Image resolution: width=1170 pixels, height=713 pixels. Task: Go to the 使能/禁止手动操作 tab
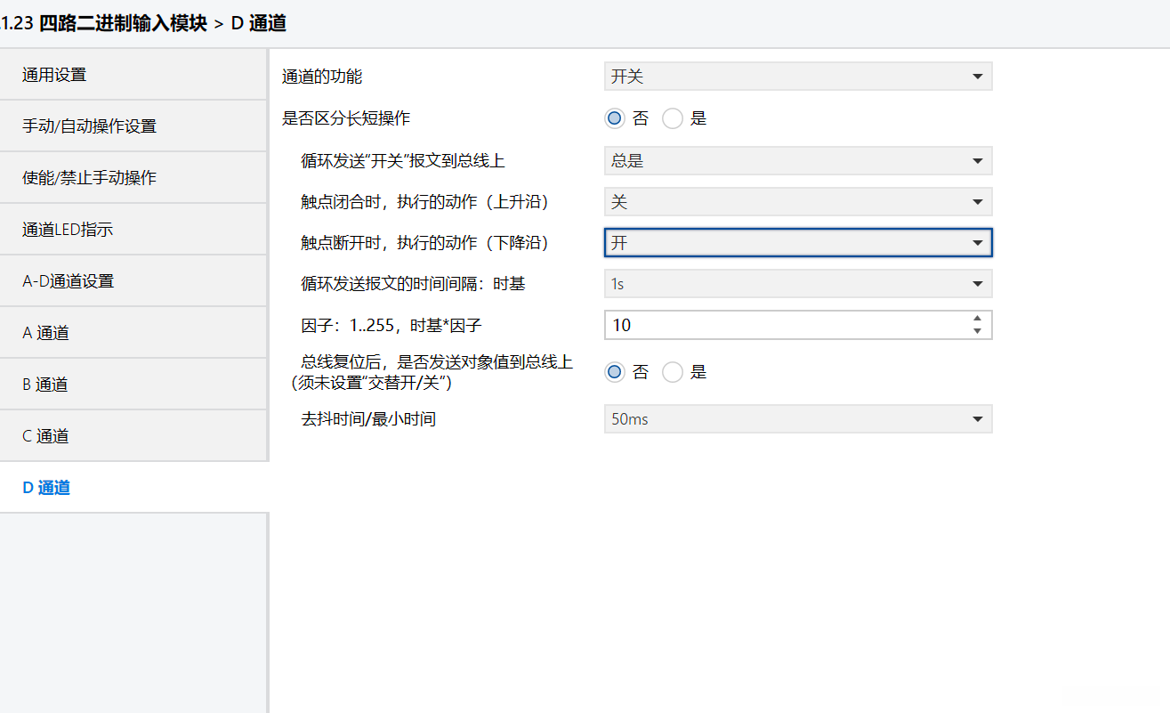pos(133,178)
